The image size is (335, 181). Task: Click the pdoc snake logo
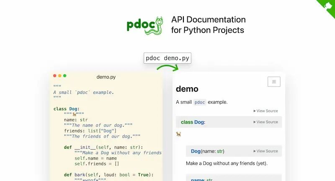coord(145,26)
